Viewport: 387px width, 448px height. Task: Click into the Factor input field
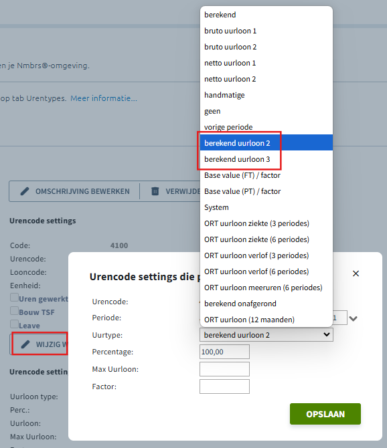coord(224,386)
